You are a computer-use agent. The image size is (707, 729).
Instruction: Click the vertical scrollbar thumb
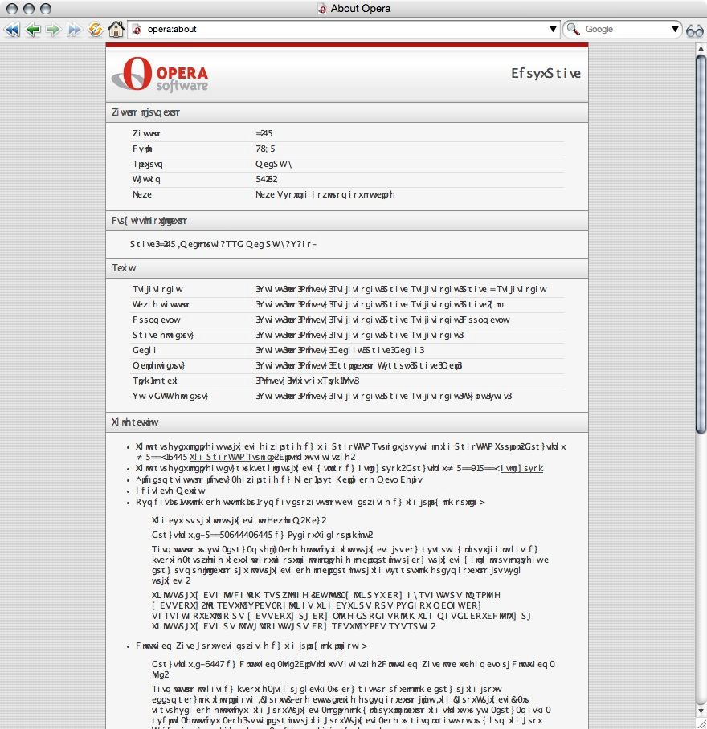pyautogui.click(x=701, y=244)
